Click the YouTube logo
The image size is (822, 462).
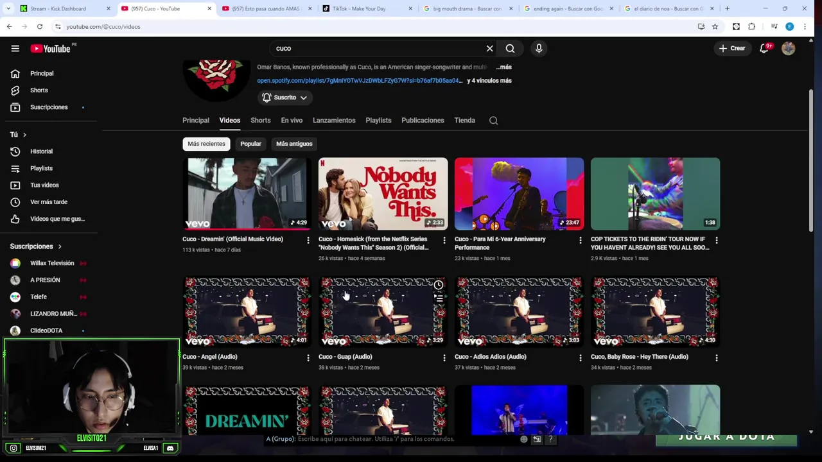(50, 48)
